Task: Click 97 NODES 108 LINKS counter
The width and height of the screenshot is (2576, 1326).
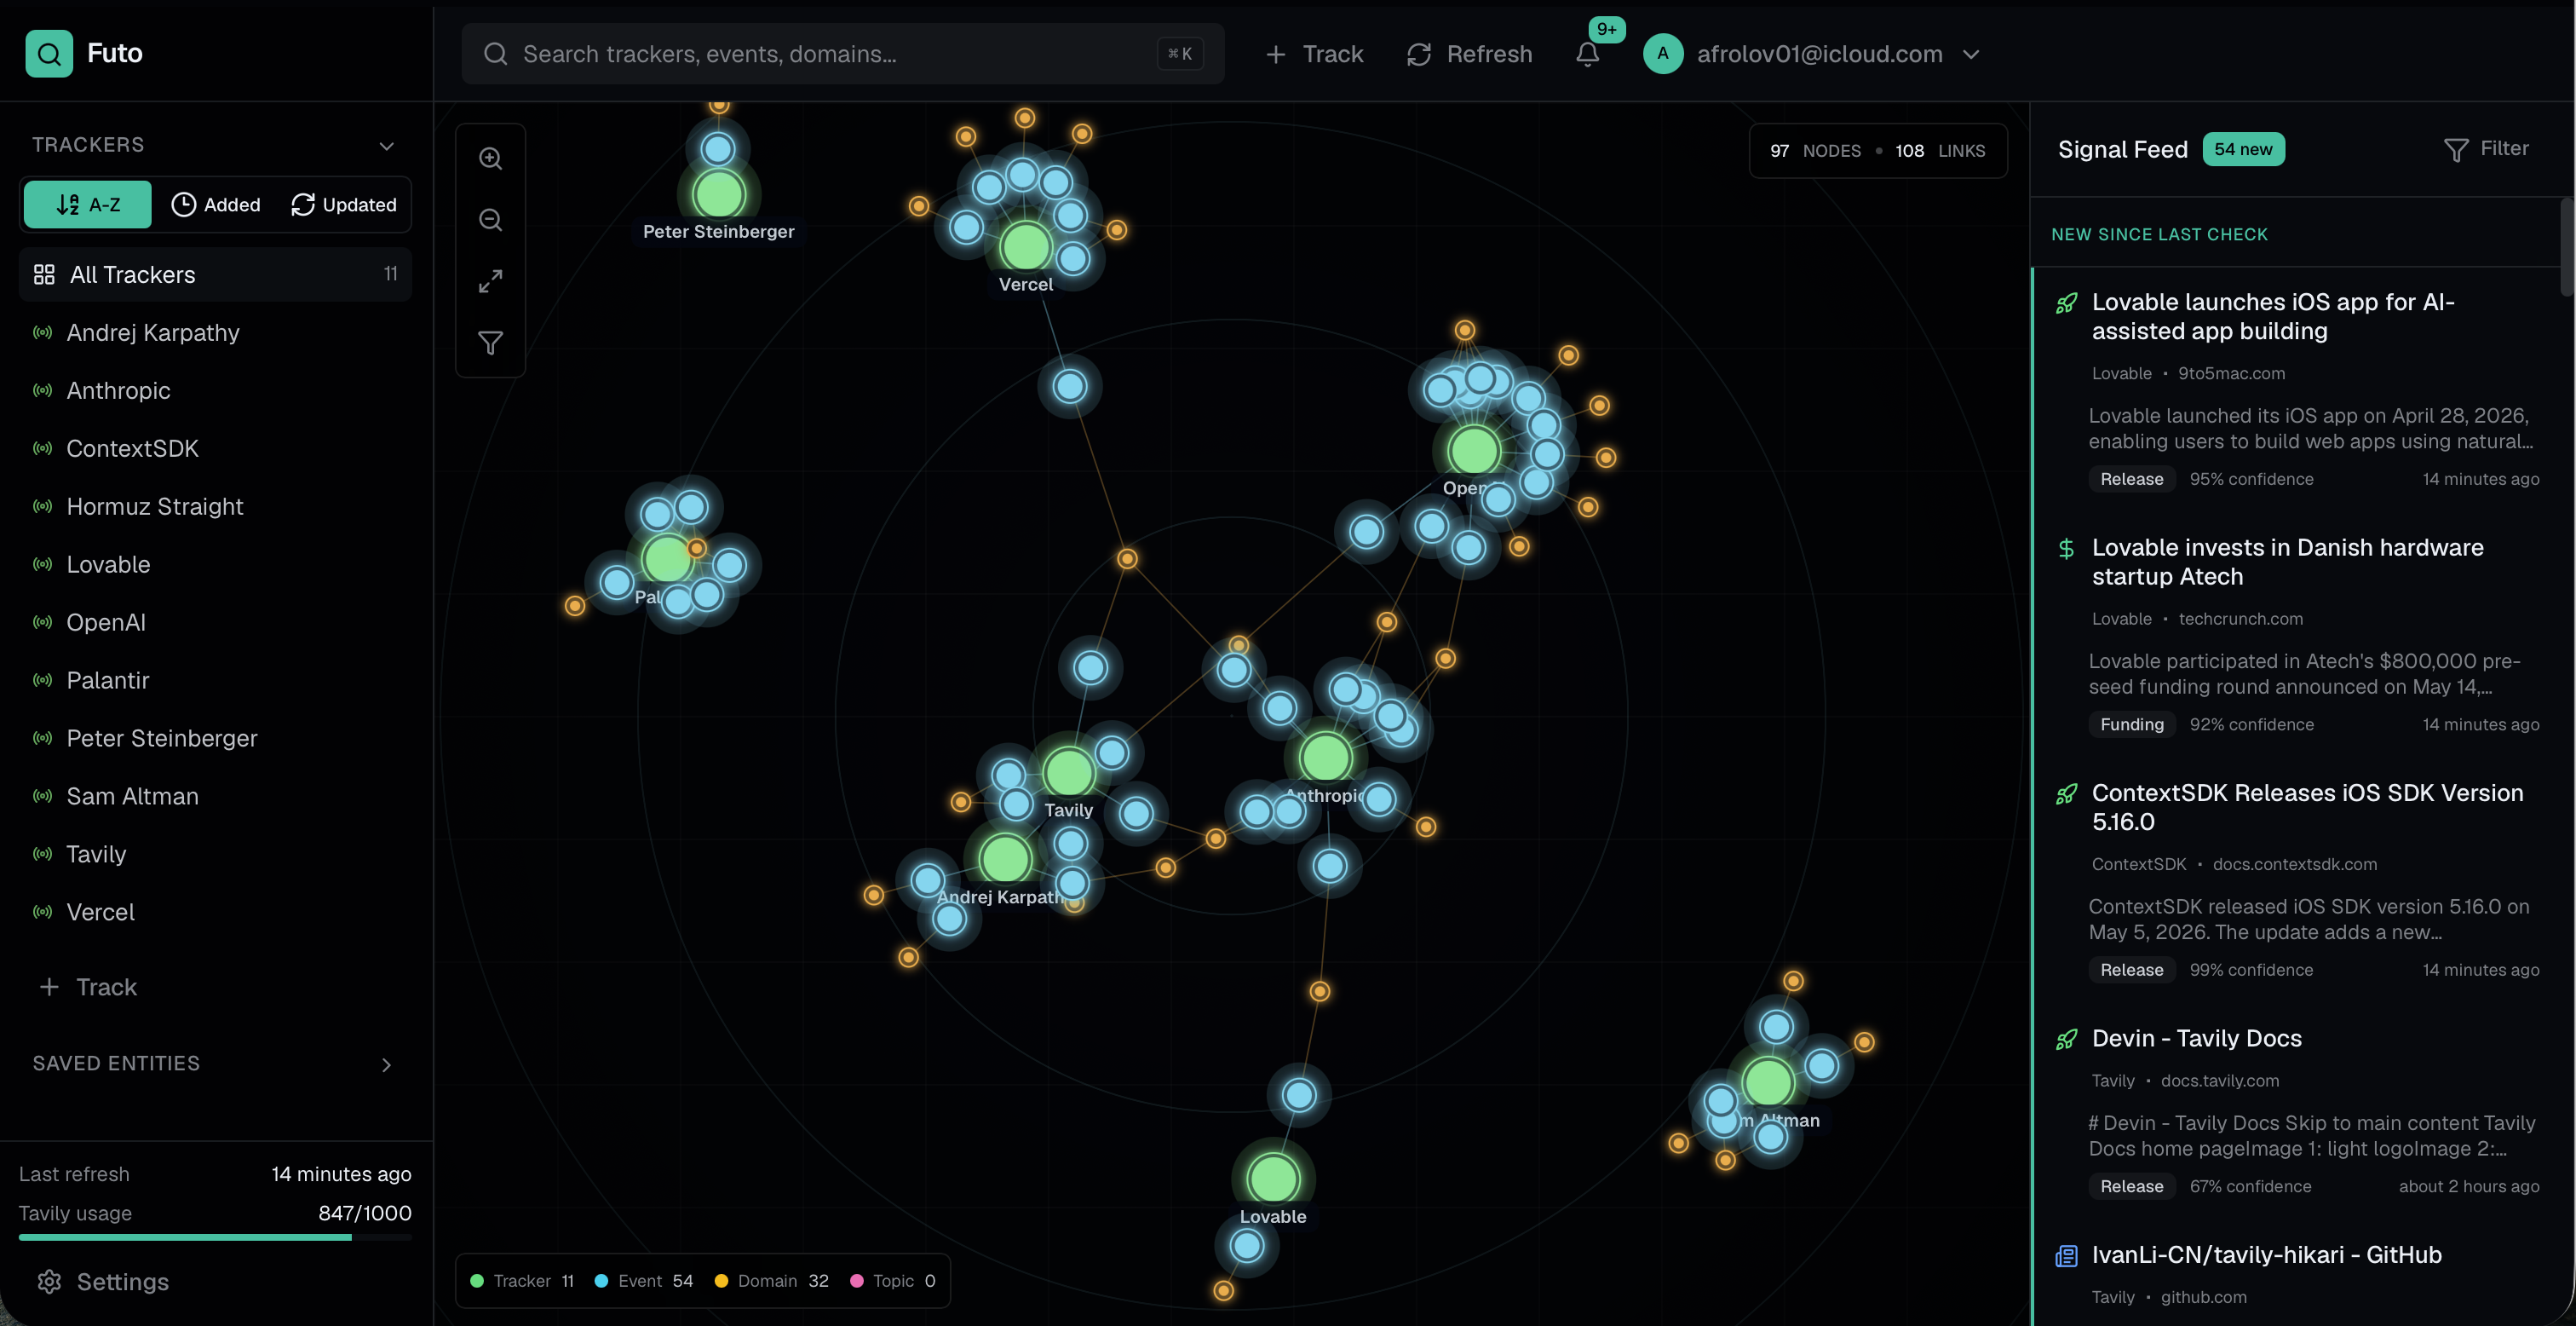Action: pos(1878,151)
